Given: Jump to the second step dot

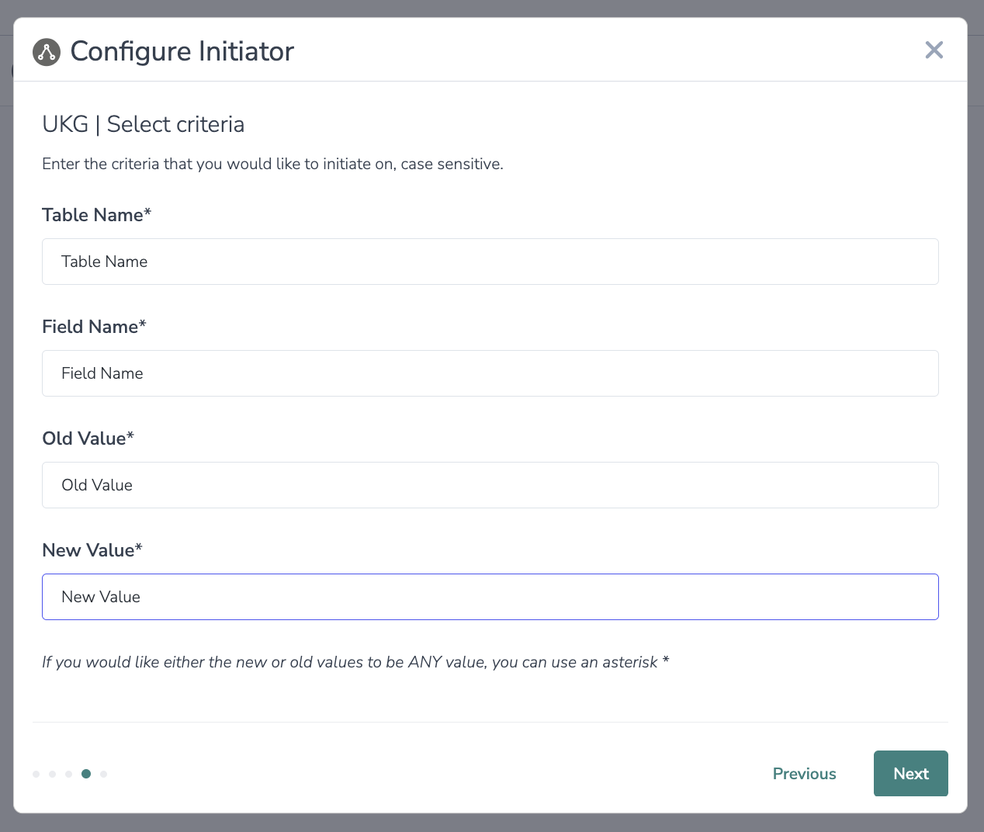Looking at the screenshot, I should (53, 774).
